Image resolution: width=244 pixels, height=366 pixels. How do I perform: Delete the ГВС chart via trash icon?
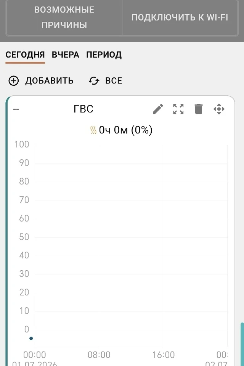click(x=199, y=109)
